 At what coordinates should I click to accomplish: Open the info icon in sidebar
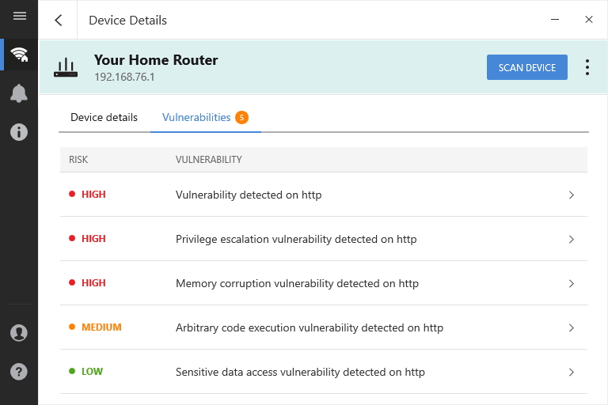pyautogui.click(x=19, y=132)
